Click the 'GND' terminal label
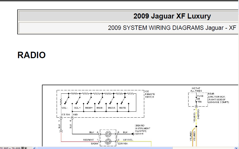Image resolution: width=239 pixels, height=149 pixels. [x=75, y=115]
